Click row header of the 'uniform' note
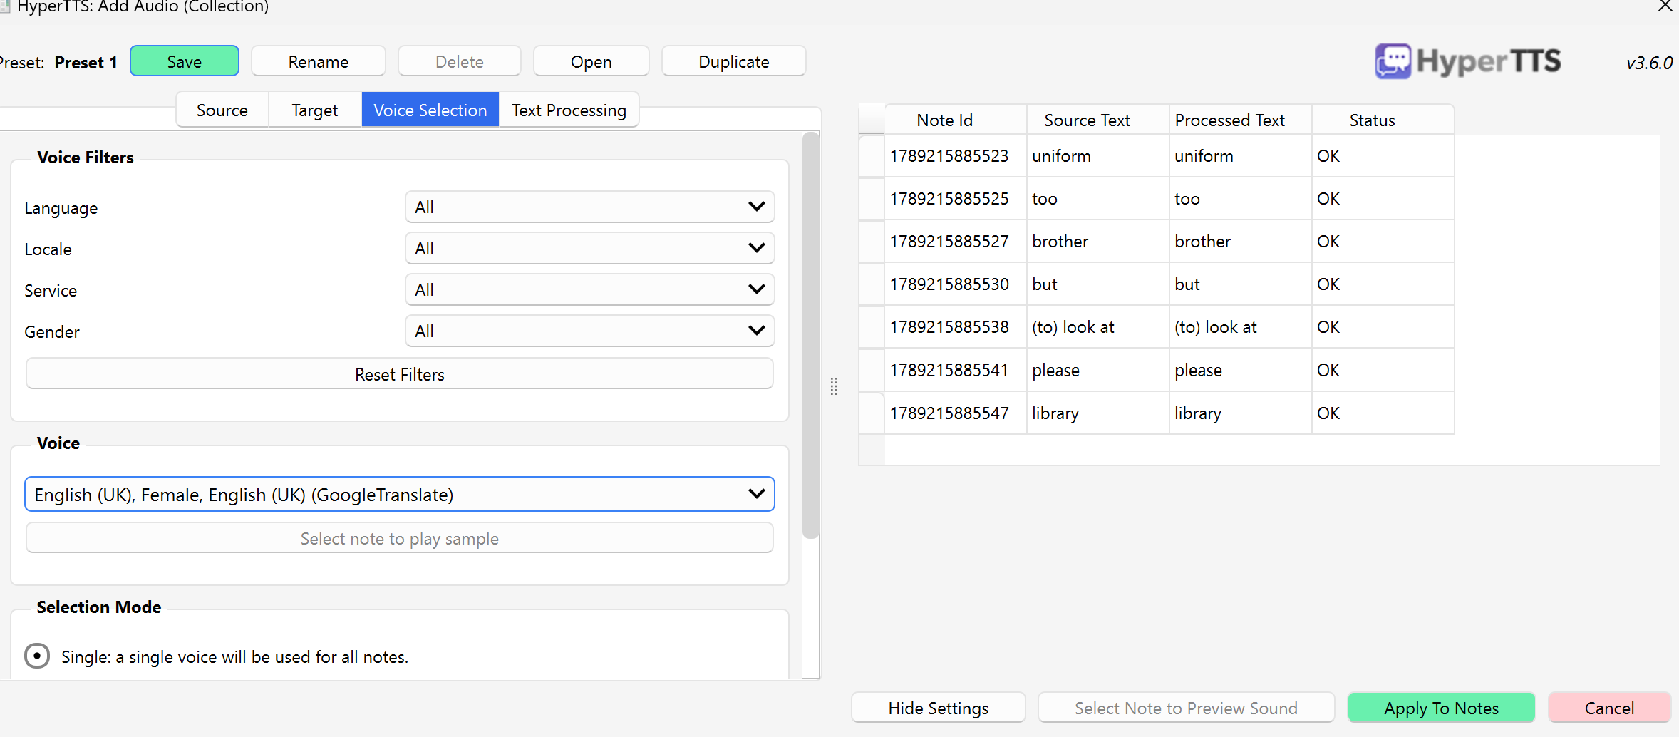Screen dimensions: 1679x737 pyautogui.click(x=872, y=155)
